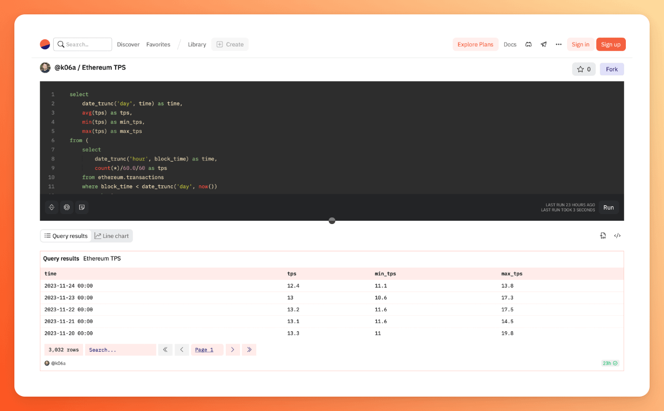
Task: Go to next results page
Action: click(232, 350)
